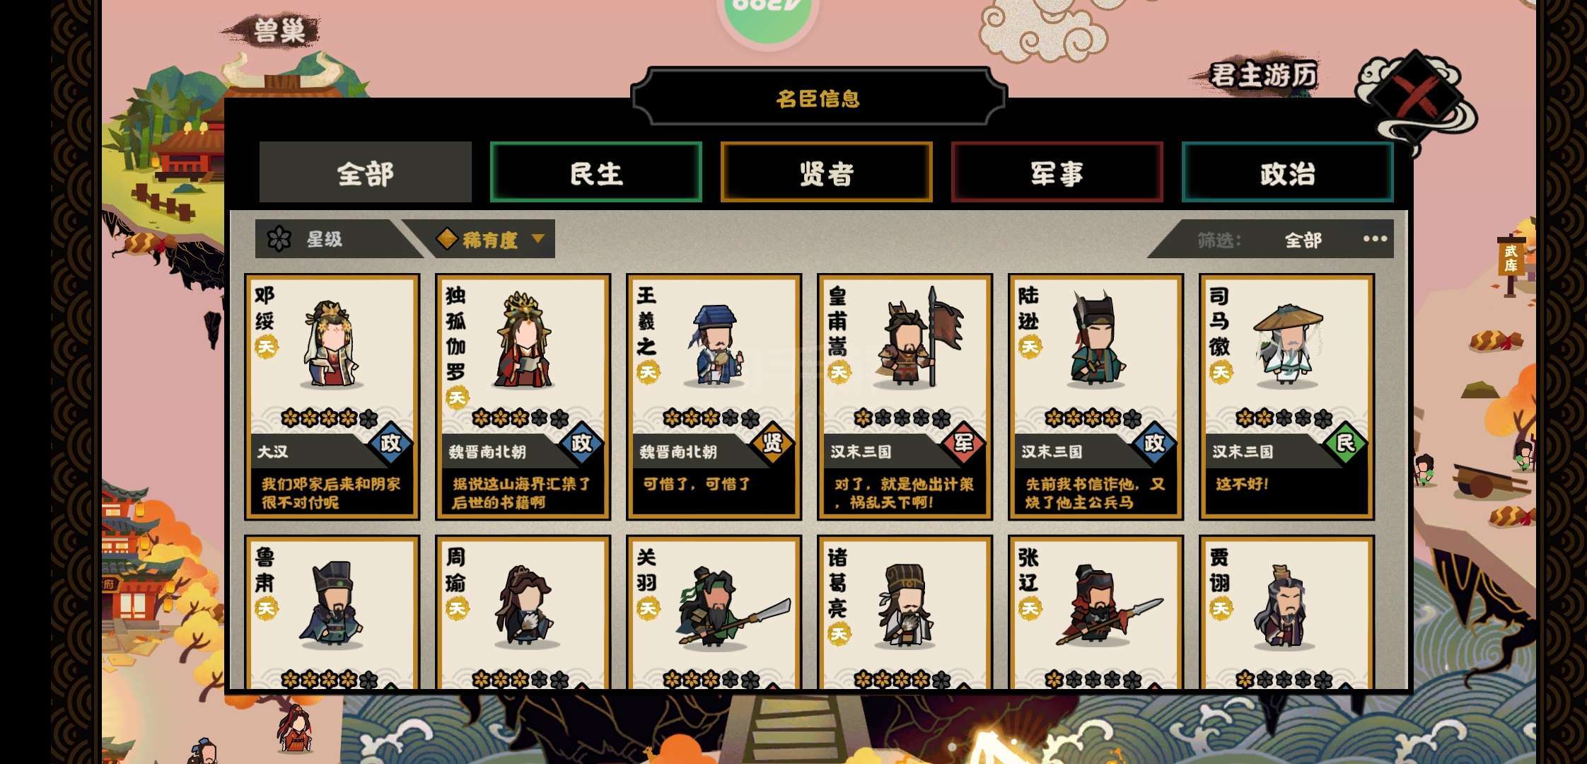Click the 贤 badge on 王羲之 card
Image resolution: width=1587 pixels, height=764 pixels.
pyautogui.click(x=772, y=444)
